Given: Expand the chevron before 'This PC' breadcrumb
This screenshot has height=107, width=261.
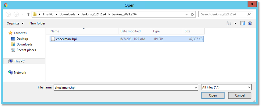Looking at the screenshot, I should point(40,14).
